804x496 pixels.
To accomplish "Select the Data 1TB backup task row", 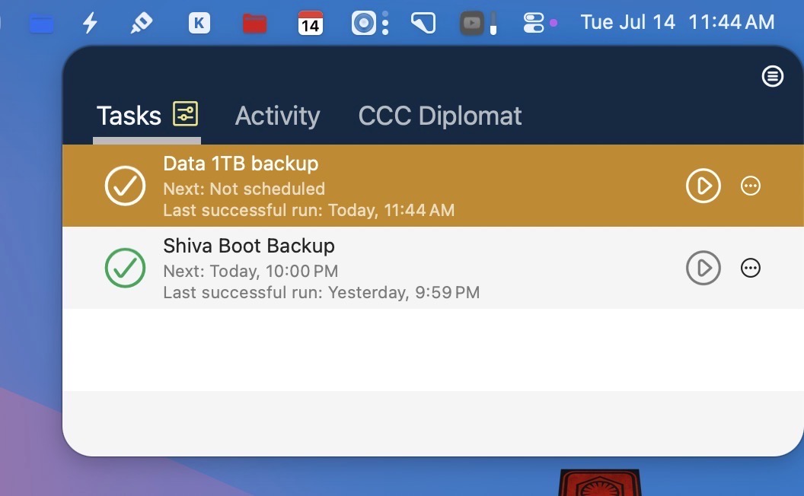I will point(432,186).
